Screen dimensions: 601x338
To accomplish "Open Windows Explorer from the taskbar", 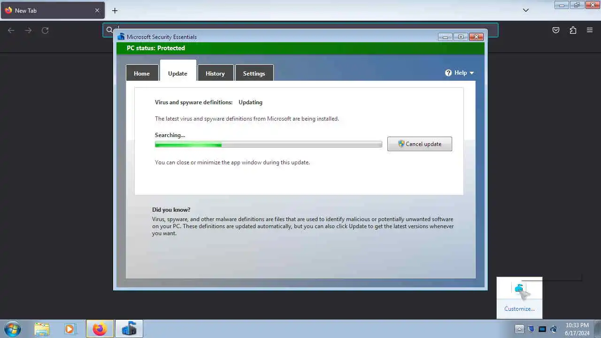I will (42, 329).
